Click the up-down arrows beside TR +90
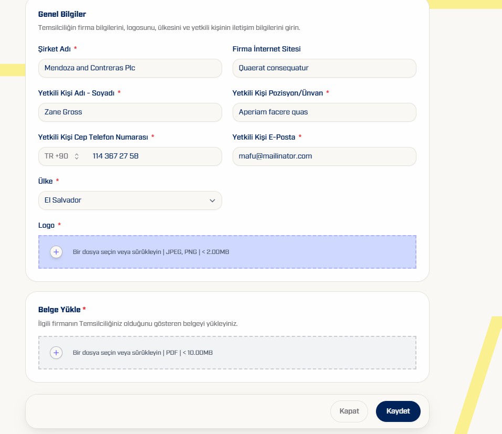 click(x=77, y=156)
